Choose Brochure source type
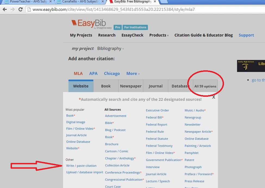265x188 pixels. click(112, 144)
